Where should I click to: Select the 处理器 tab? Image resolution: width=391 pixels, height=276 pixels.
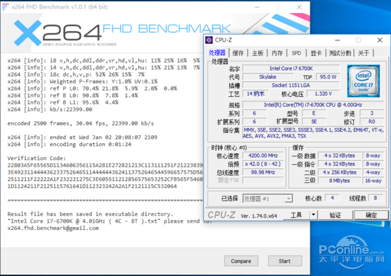(217, 53)
